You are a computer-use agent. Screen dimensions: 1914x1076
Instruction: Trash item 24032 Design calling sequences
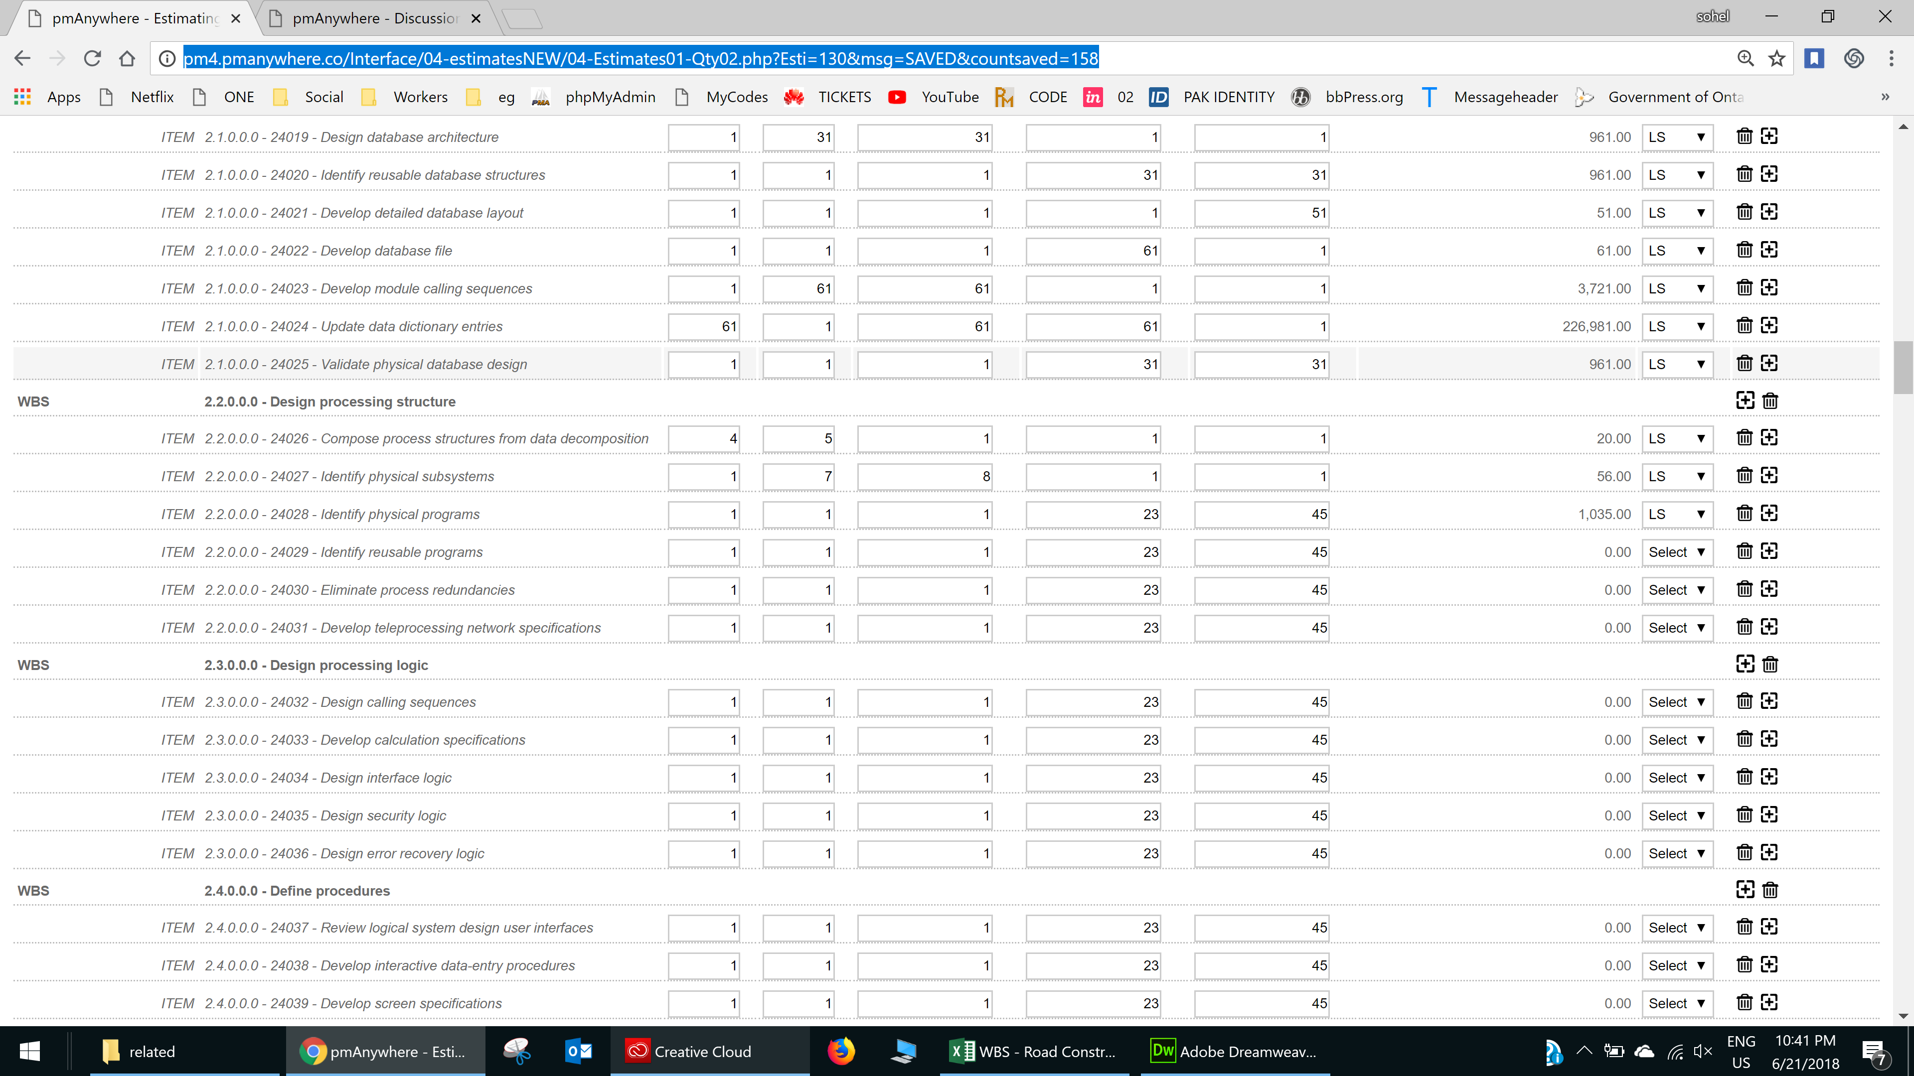click(x=1744, y=702)
